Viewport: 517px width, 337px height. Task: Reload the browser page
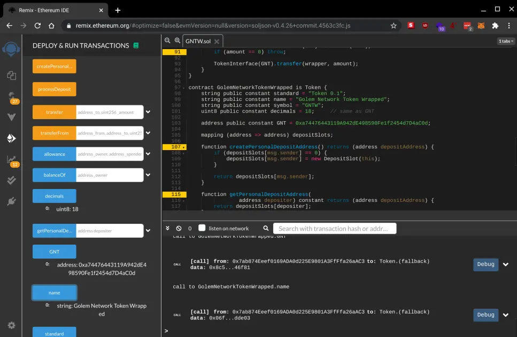pyautogui.click(x=37, y=26)
